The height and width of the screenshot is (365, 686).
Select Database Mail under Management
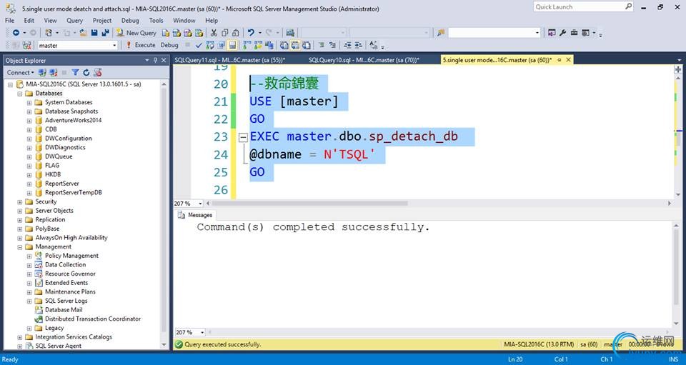(64, 310)
